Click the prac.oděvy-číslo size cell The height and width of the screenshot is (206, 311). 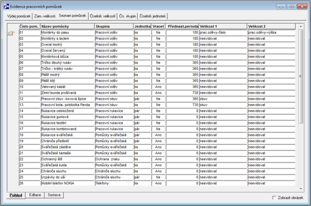tap(223, 33)
